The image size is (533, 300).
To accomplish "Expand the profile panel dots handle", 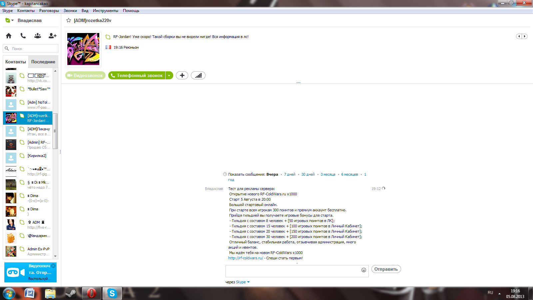I will coord(298,83).
